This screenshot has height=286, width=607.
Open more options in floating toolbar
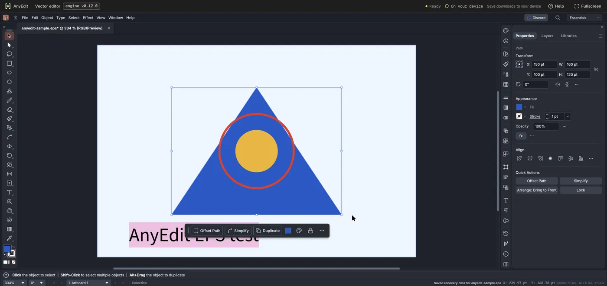(x=322, y=231)
